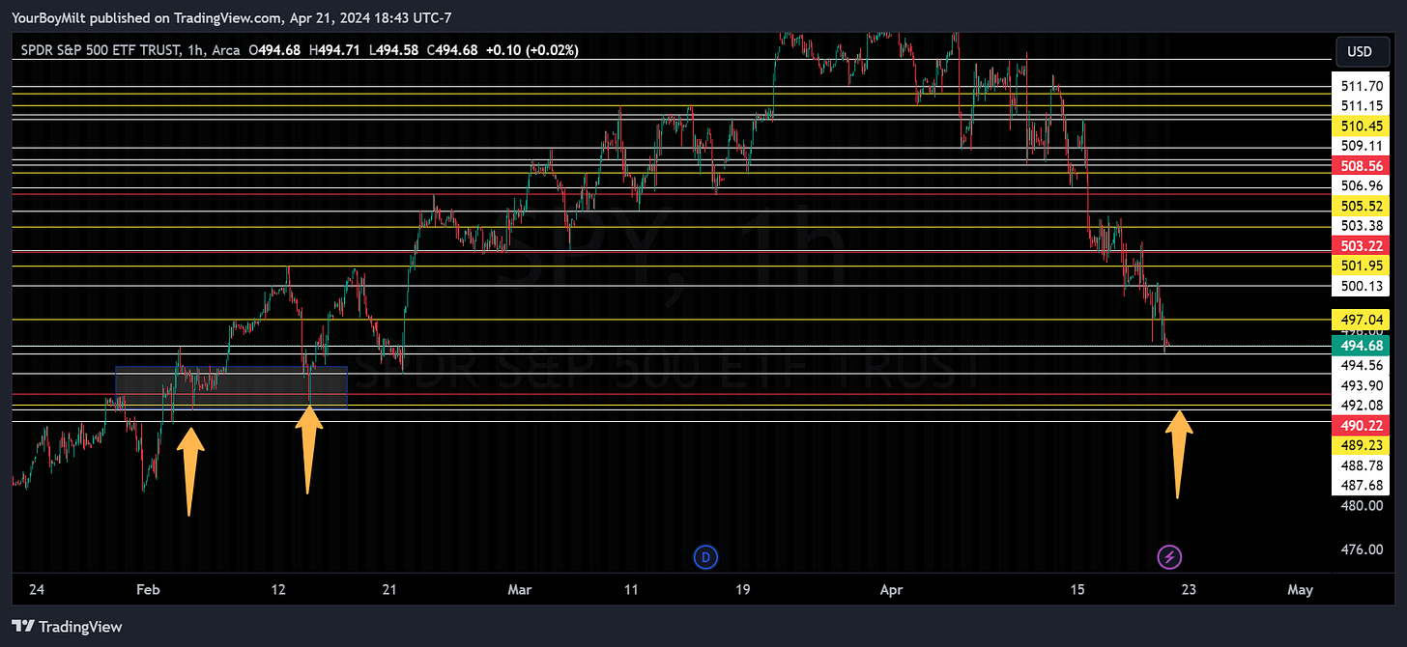Click the May date on time axis

pyautogui.click(x=1301, y=589)
